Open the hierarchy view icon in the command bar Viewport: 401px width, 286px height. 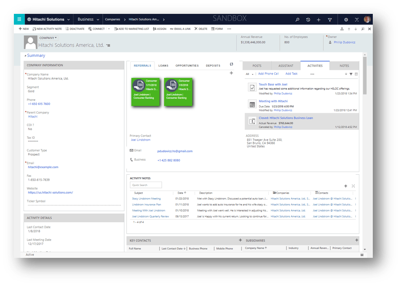tap(342, 29)
